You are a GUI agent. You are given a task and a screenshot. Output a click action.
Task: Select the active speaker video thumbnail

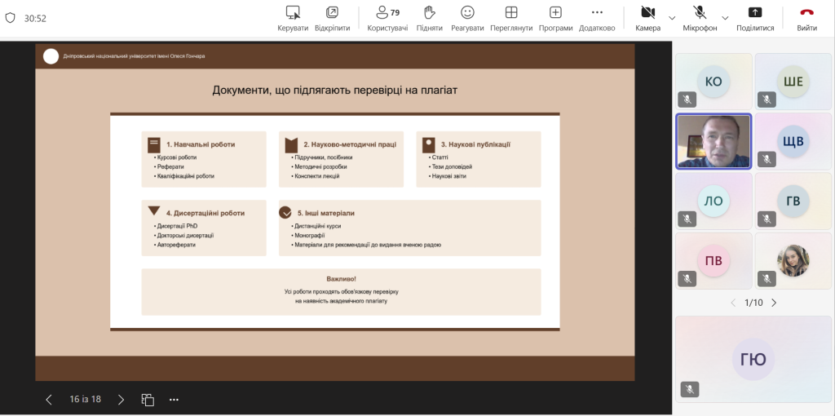(714, 141)
